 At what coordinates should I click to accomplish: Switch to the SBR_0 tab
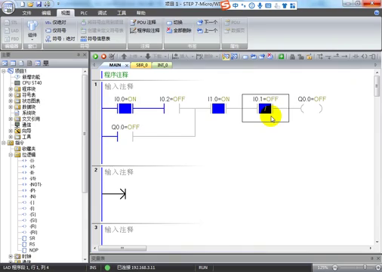(x=142, y=65)
